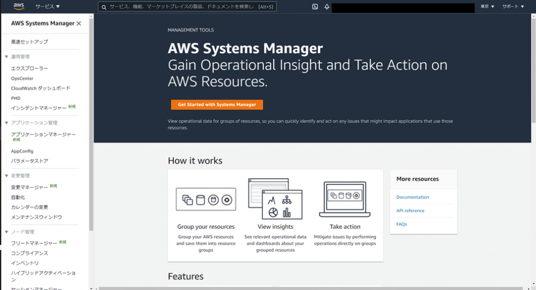Open OpsCenter in sidebar
536x290 pixels.
point(22,78)
